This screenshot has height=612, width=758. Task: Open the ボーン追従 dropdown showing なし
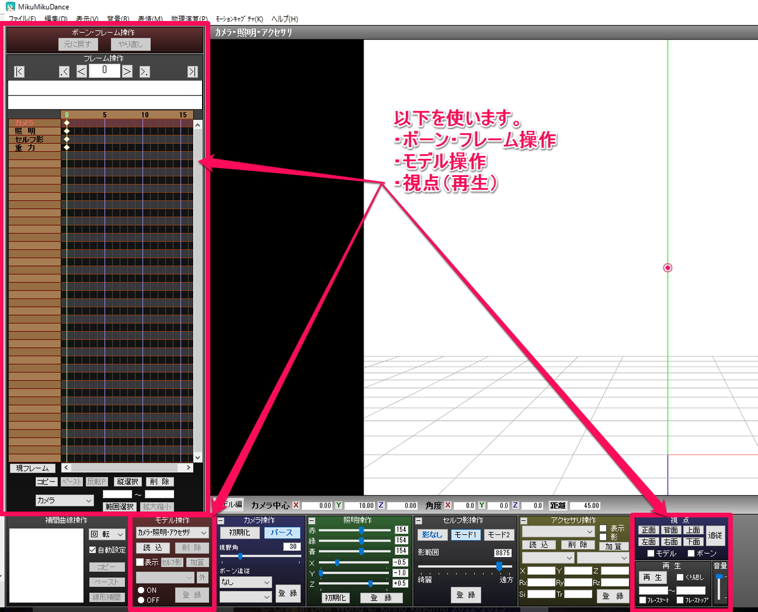click(245, 582)
